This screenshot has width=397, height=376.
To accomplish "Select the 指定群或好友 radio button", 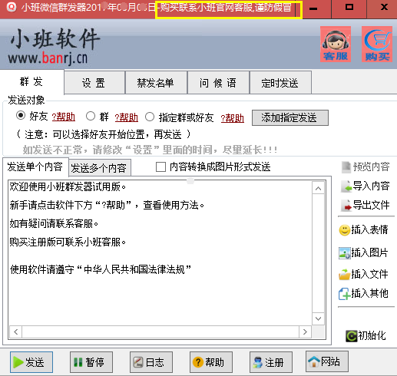I will point(150,117).
